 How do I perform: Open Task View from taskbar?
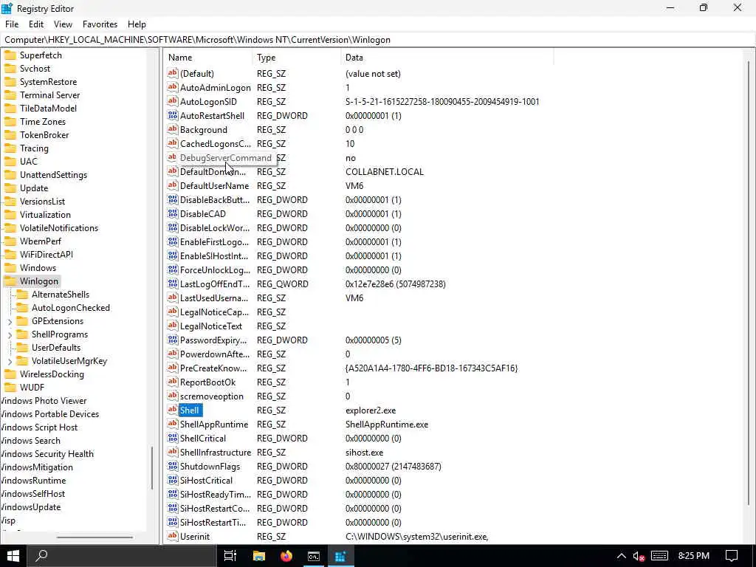click(x=230, y=556)
